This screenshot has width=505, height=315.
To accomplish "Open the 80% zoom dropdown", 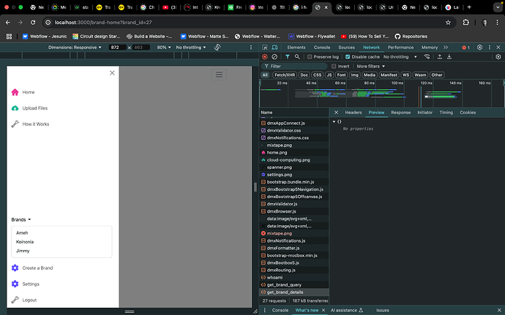I will [164, 48].
